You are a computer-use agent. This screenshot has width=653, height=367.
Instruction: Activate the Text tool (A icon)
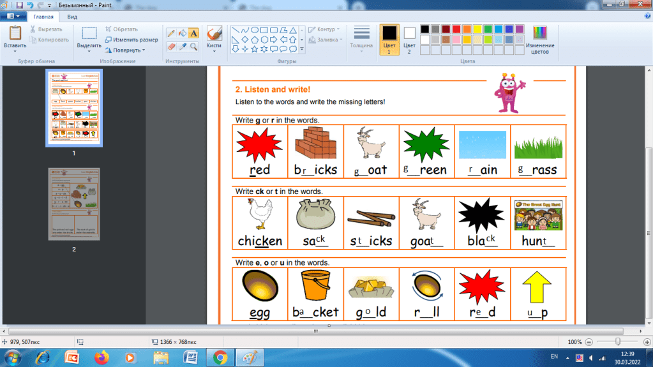pyautogui.click(x=193, y=33)
